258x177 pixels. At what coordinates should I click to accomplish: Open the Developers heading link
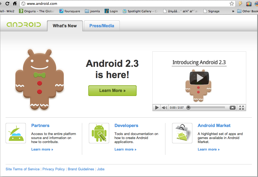[126, 126]
